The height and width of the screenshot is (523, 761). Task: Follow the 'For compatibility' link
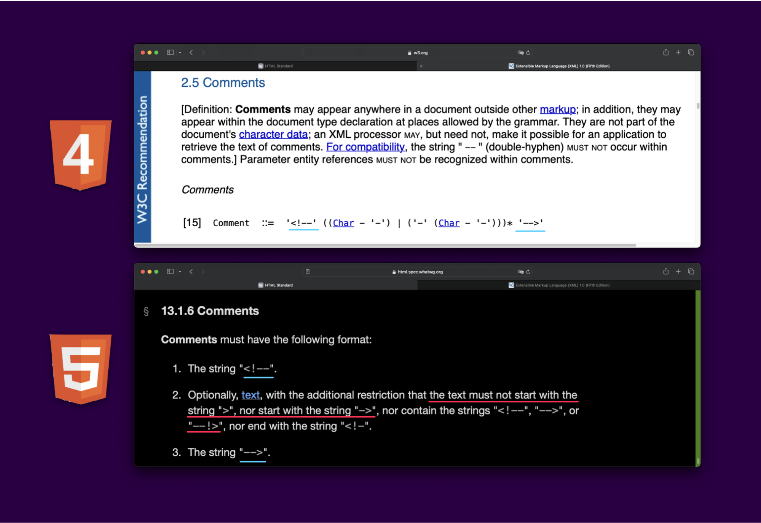[x=365, y=147]
